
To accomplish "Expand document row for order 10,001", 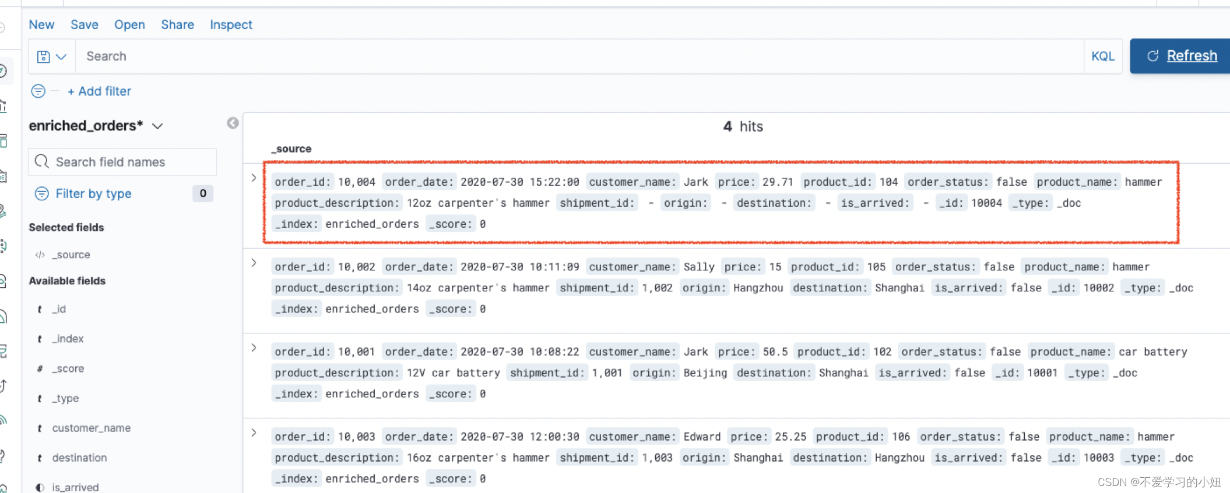I will (x=254, y=348).
